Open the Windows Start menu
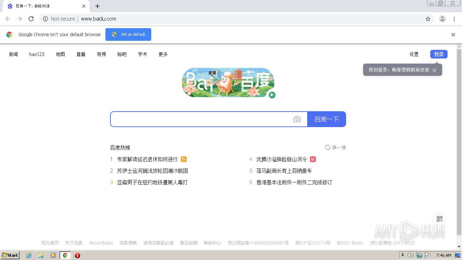462x260 pixels. point(10,255)
